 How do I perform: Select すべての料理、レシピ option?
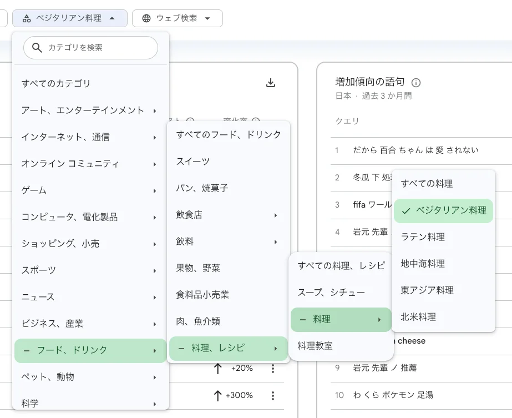pyautogui.click(x=341, y=266)
